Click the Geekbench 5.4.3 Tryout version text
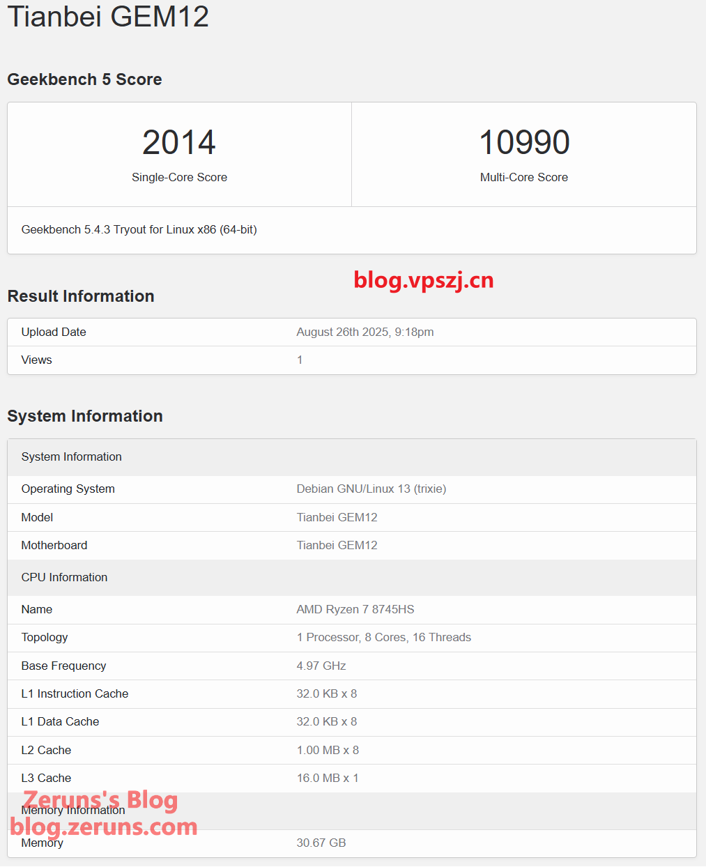The width and height of the screenshot is (706, 867). [139, 229]
